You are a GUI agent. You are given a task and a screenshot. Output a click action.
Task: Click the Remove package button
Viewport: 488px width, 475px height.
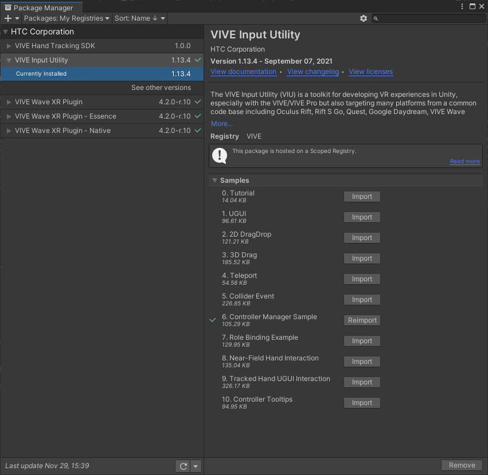(462, 465)
